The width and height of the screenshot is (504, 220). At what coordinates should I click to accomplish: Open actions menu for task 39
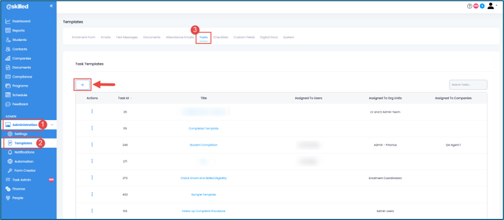click(x=92, y=112)
